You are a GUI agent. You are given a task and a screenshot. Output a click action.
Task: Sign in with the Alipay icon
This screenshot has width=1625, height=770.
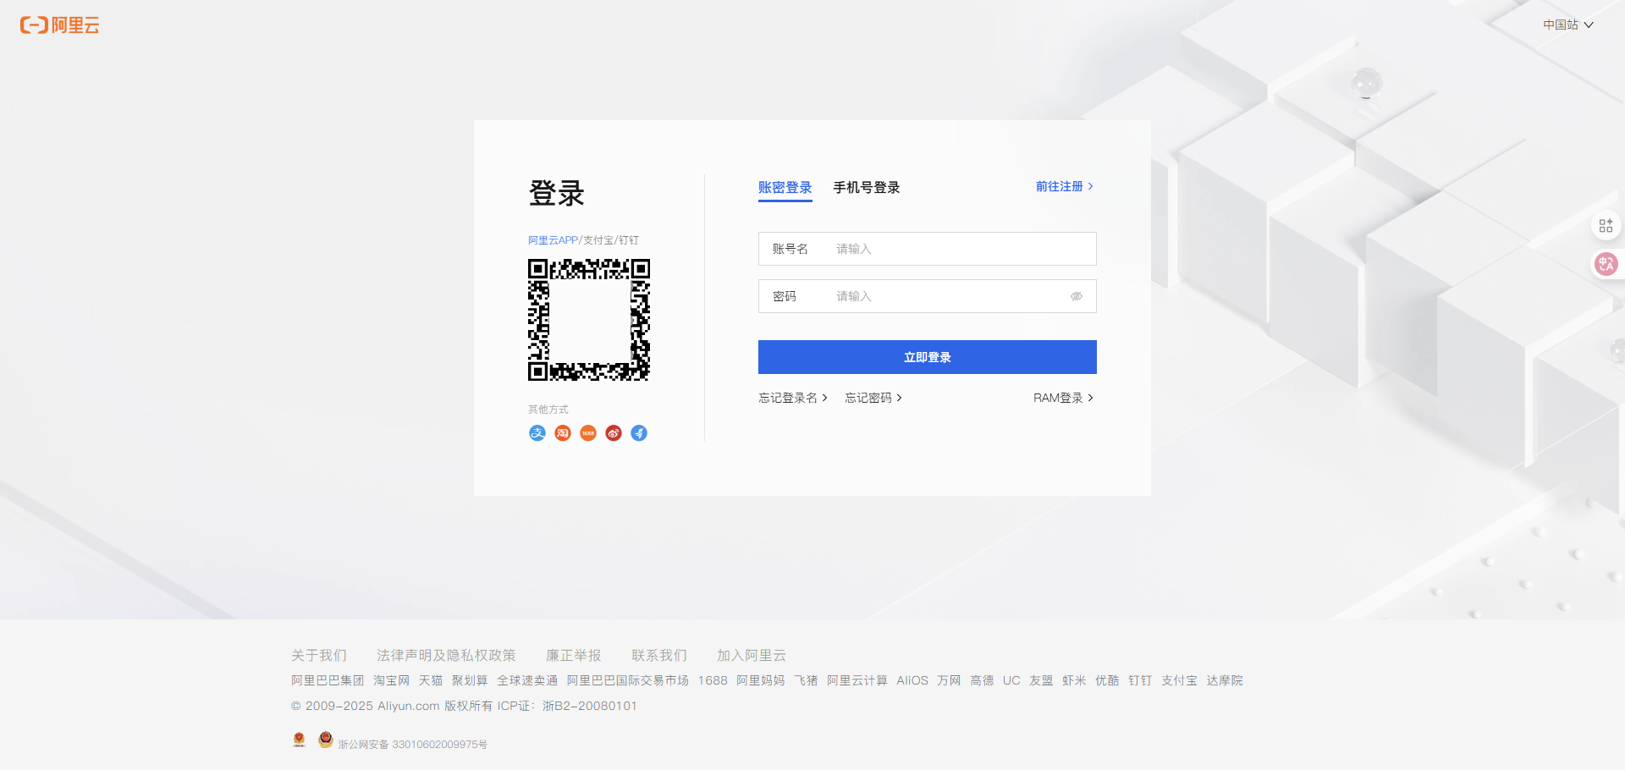click(x=537, y=433)
